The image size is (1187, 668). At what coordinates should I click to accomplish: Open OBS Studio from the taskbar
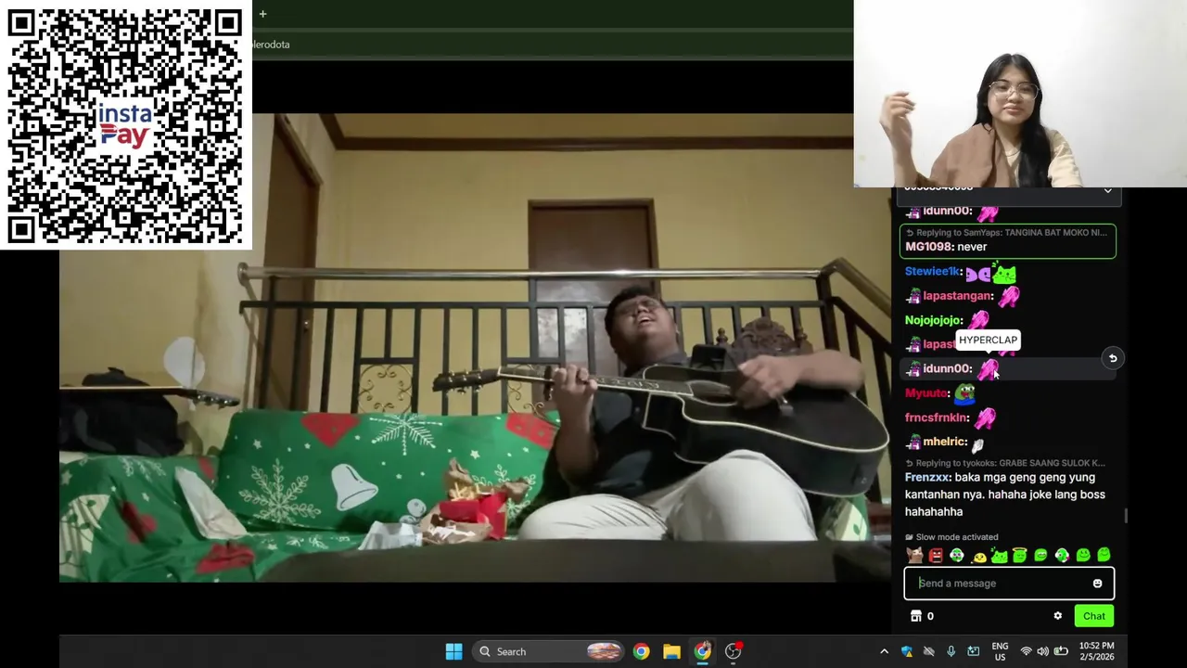click(733, 651)
